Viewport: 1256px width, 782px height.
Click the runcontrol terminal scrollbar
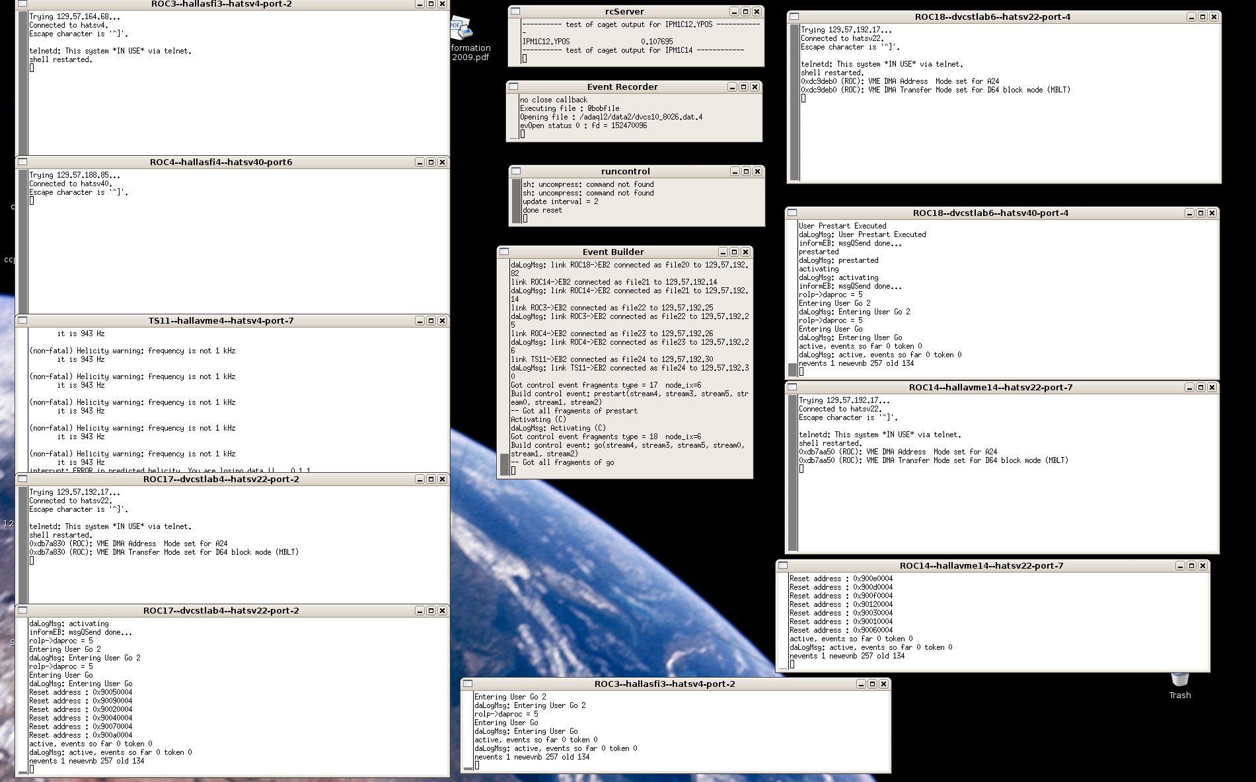pos(516,201)
